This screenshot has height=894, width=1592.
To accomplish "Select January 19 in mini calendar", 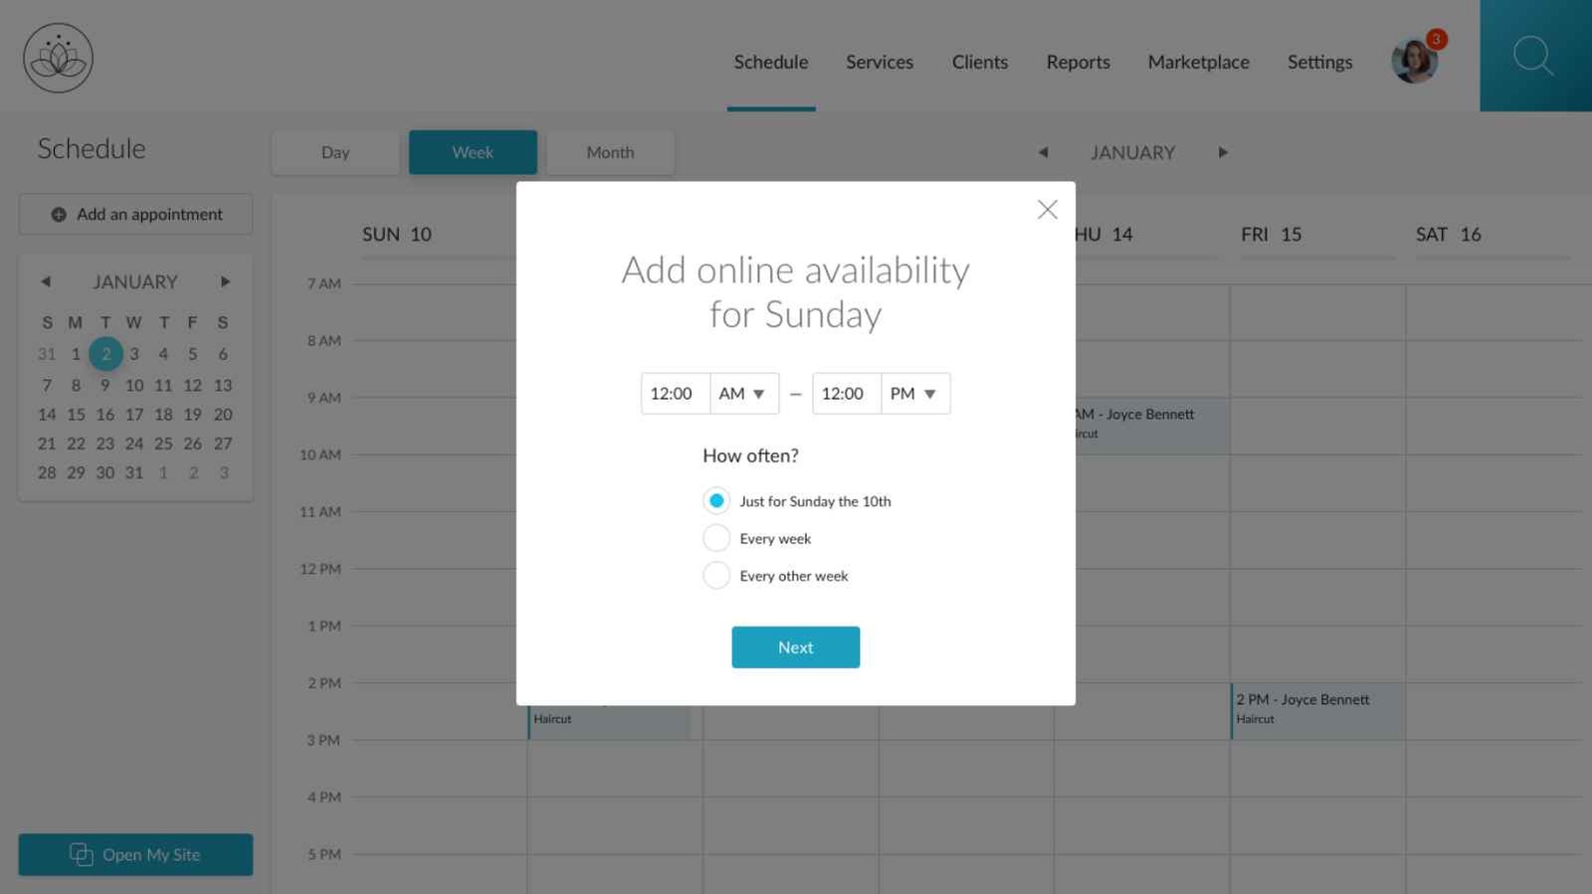I will 192,415.
